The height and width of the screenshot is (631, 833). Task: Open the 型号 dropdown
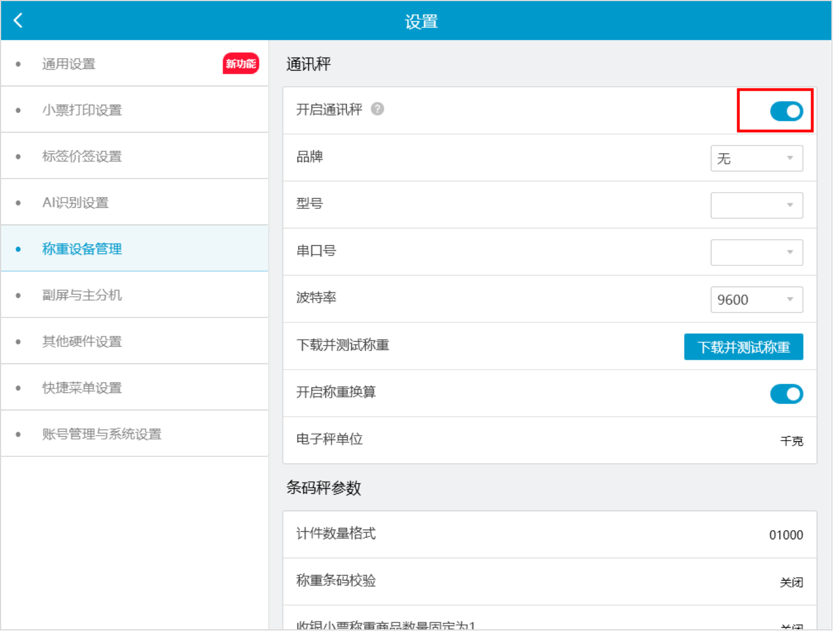[756, 205]
